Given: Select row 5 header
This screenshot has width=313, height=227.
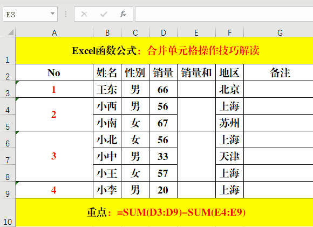Looking at the screenshot, I should tap(8, 123).
